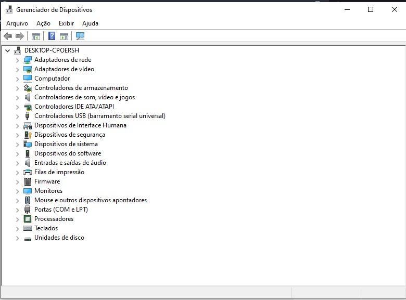Open the Ajuda menu
406x300 pixels.
point(90,23)
